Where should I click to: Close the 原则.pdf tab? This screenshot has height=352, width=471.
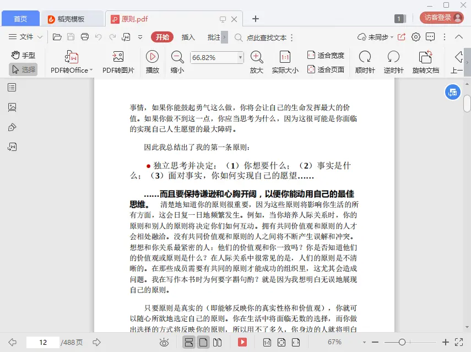click(234, 19)
